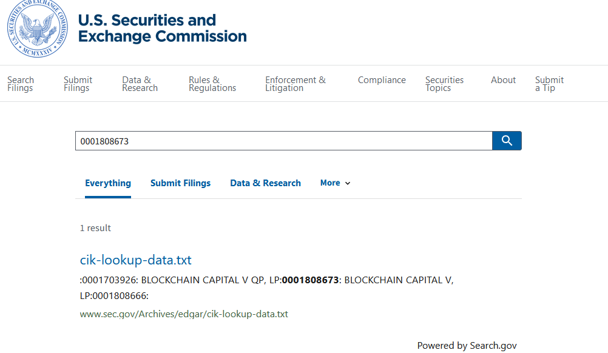
Task: Click the magnifying glass search button
Action: click(507, 141)
